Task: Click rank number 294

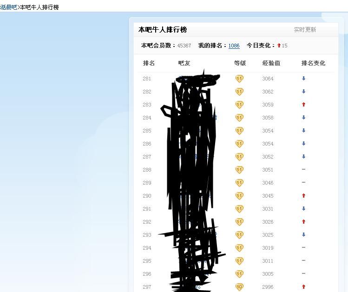Action: coord(147,248)
